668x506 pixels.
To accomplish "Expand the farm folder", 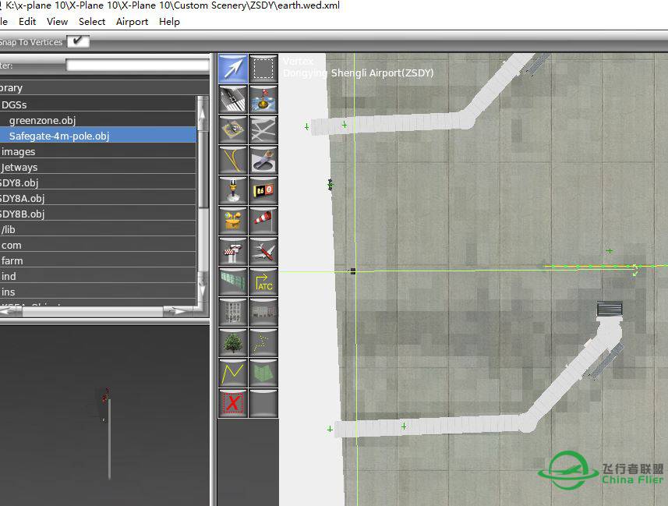I will (x=98, y=260).
